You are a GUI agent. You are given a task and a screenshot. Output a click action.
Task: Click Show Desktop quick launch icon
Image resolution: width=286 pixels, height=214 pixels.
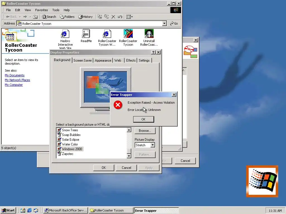click(23, 211)
